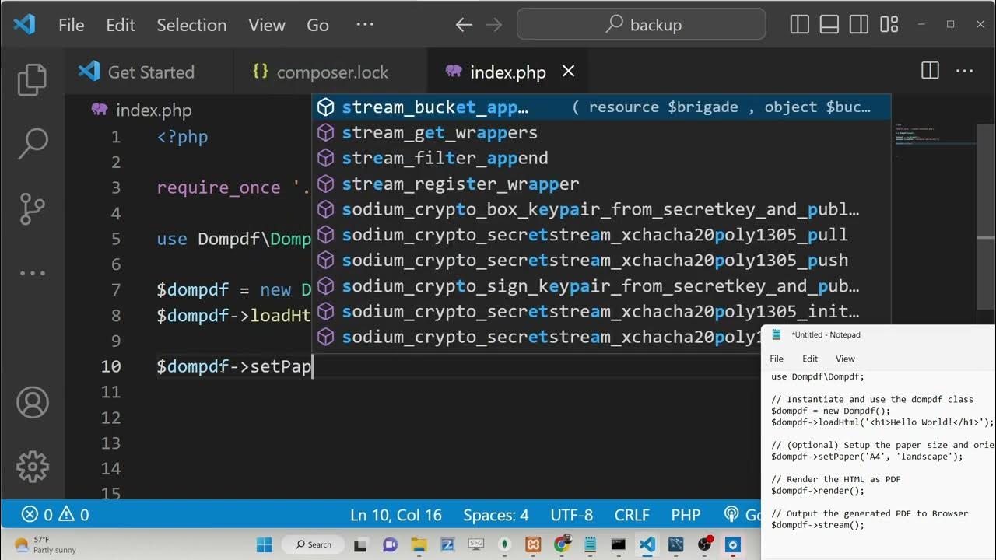The image size is (996, 560).
Task: Switch to the composer.lock tab
Action: [x=331, y=72]
